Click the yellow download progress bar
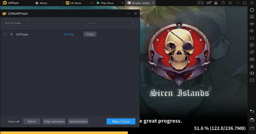This screenshot has height=134, width=256. coord(64,133)
